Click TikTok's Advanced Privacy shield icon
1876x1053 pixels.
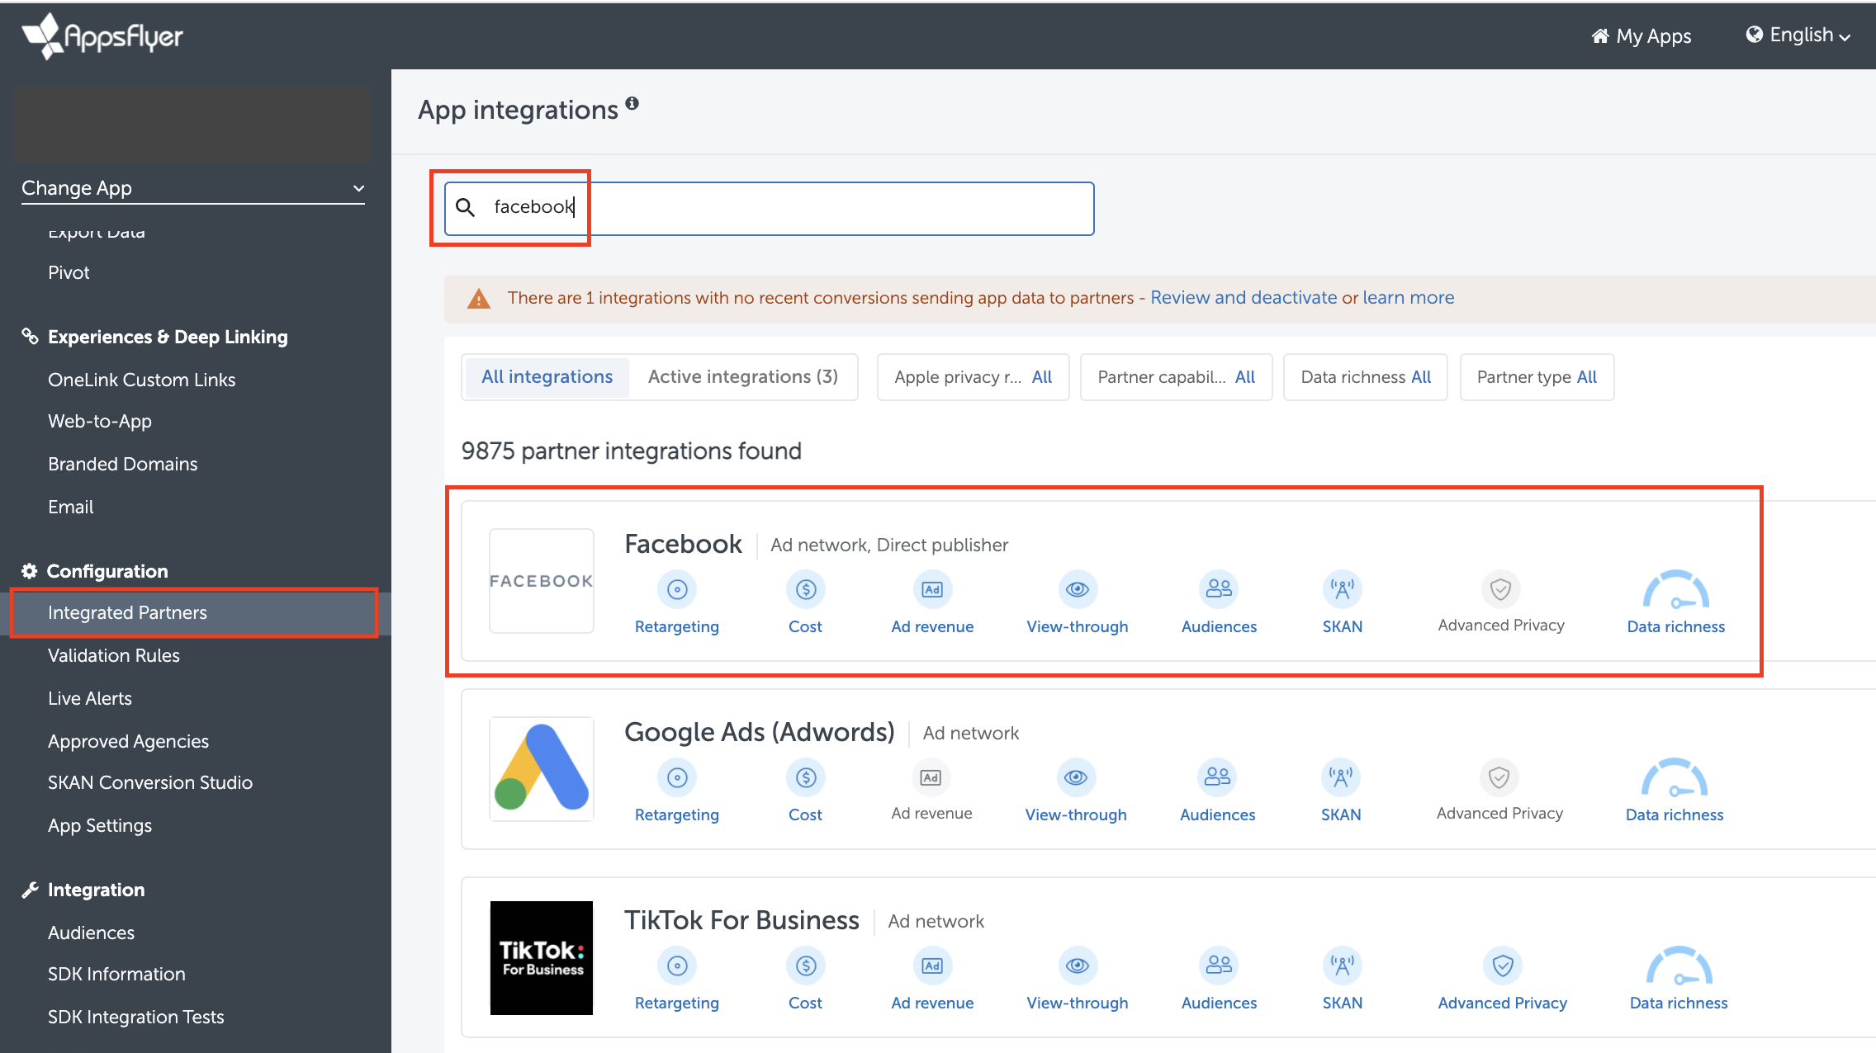[1502, 966]
